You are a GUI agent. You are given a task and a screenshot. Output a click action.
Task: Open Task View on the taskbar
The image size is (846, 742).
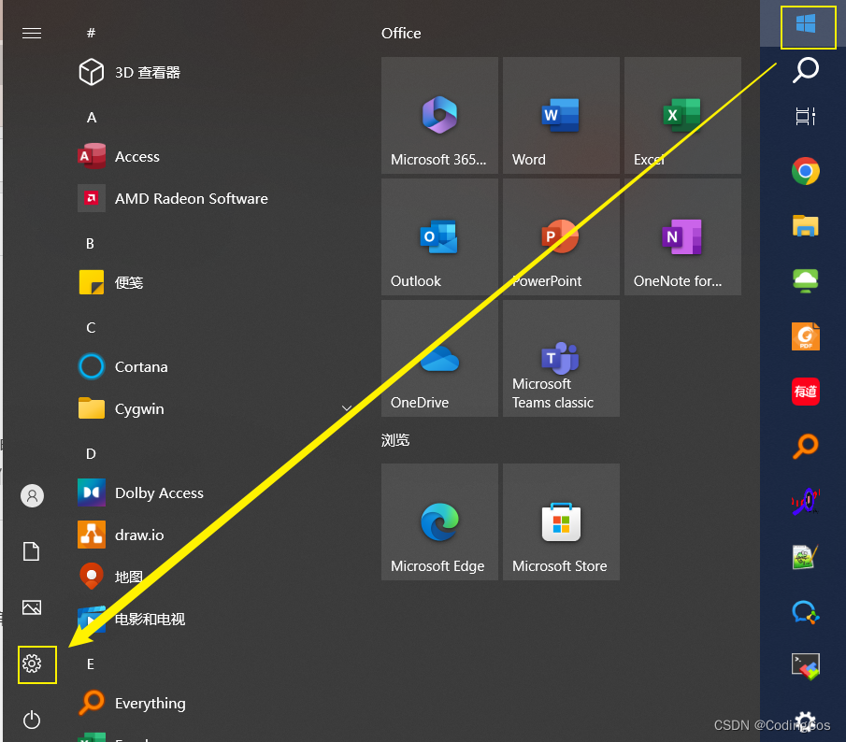[806, 116]
